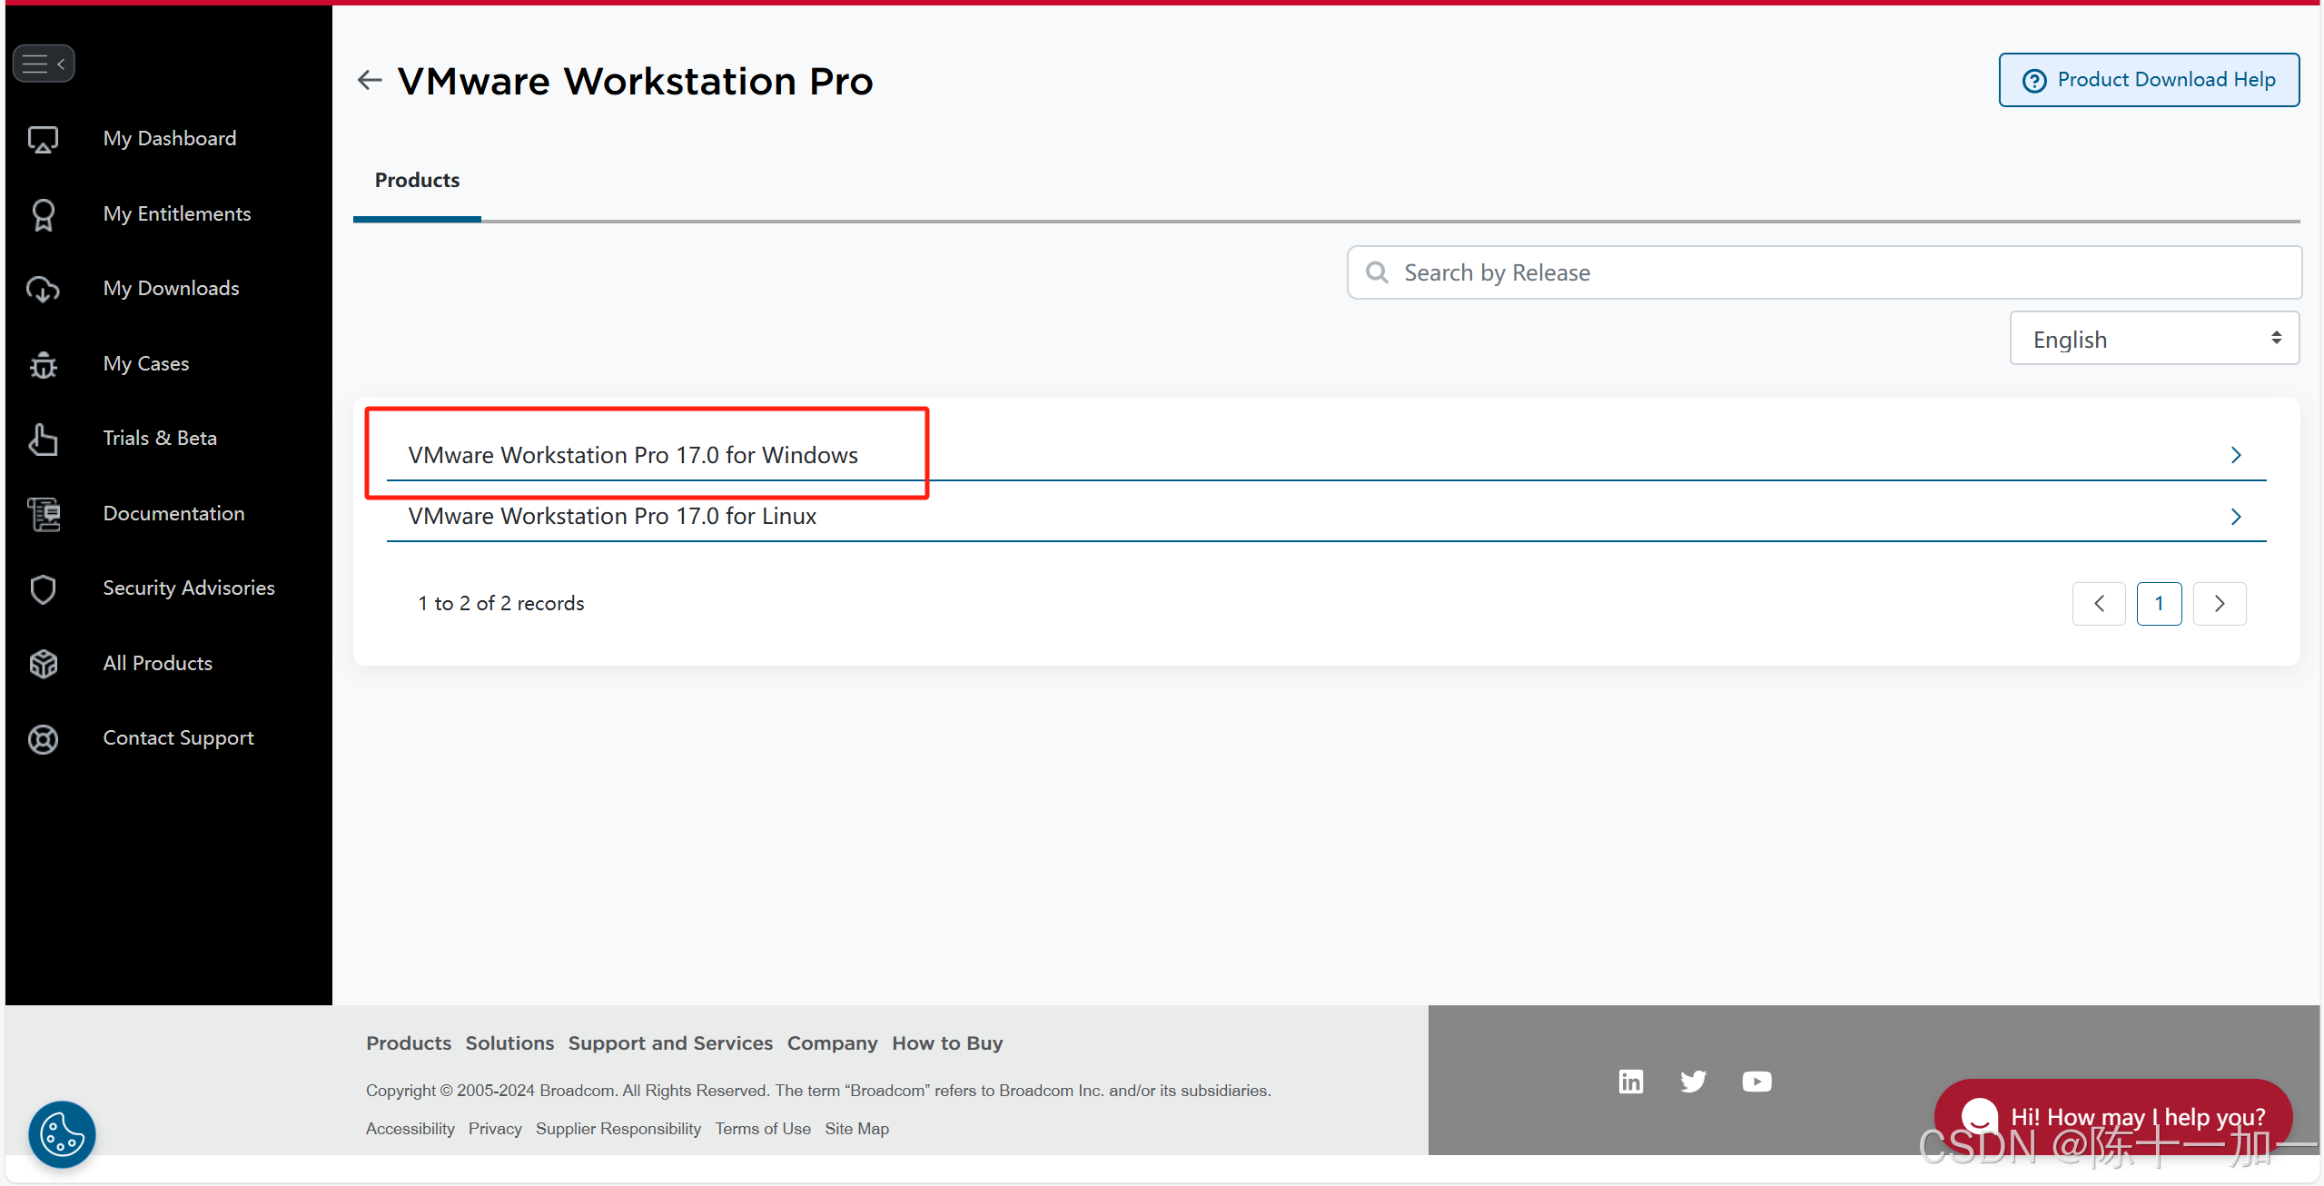Click the Product Download Help button

[x=2148, y=80]
